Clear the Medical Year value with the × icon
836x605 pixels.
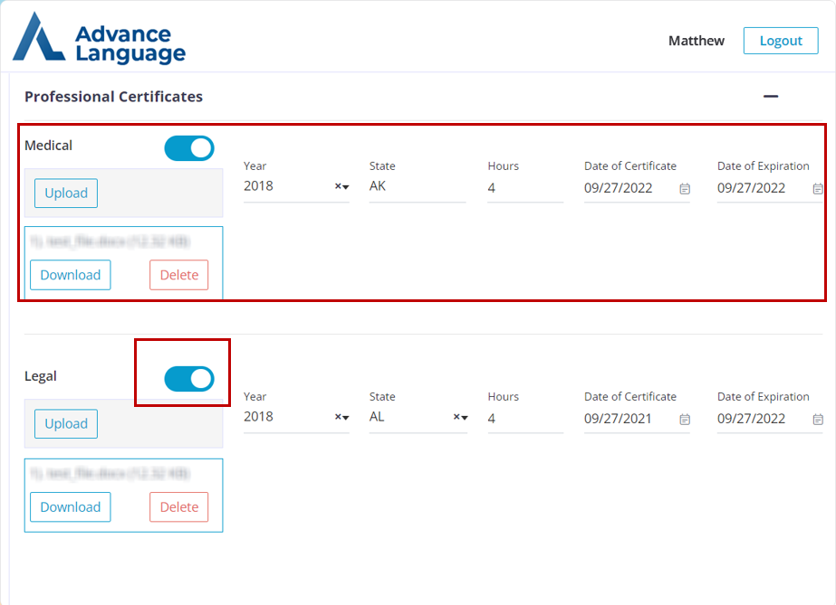click(337, 187)
